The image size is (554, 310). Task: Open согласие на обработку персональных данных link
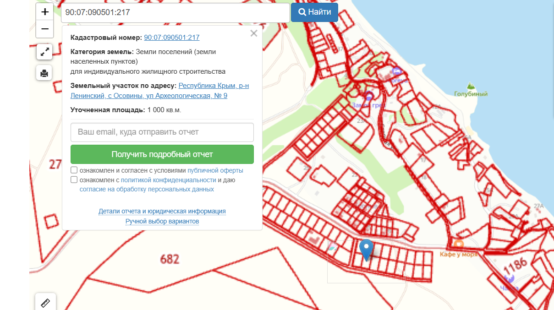click(147, 189)
